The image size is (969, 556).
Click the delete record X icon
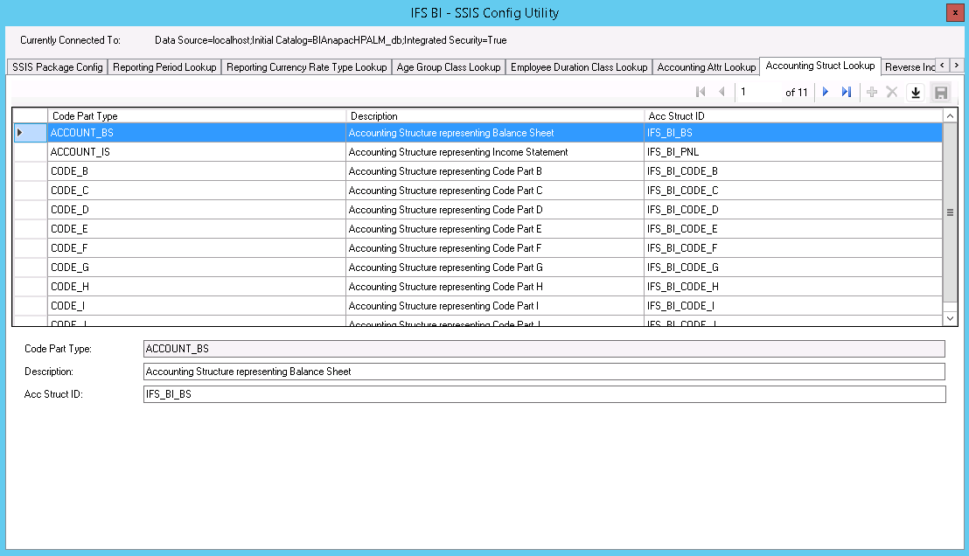[892, 92]
